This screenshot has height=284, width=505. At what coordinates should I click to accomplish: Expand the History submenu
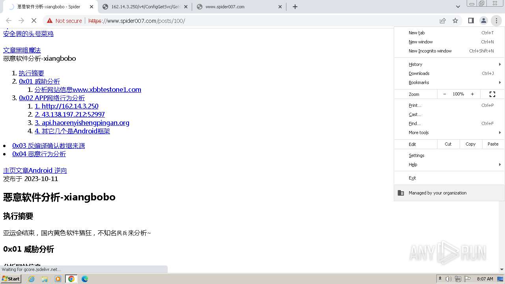449,64
